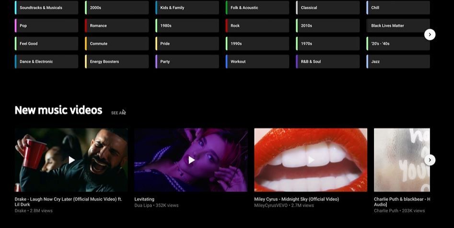The width and height of the screenshot is (454, 228).
Task: Play the Levitating video thumbnail
Action: [191, 160]
